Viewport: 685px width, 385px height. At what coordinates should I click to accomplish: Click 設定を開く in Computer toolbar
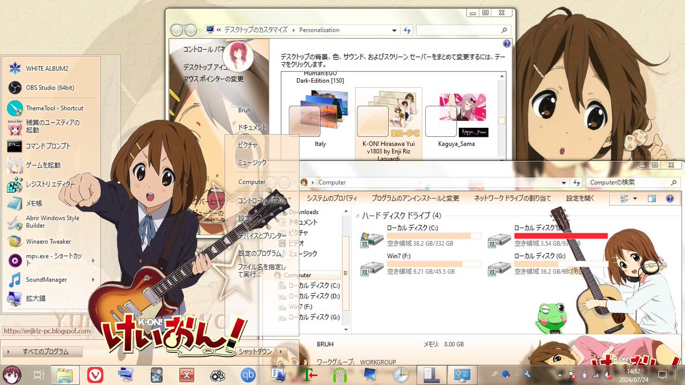580,198
